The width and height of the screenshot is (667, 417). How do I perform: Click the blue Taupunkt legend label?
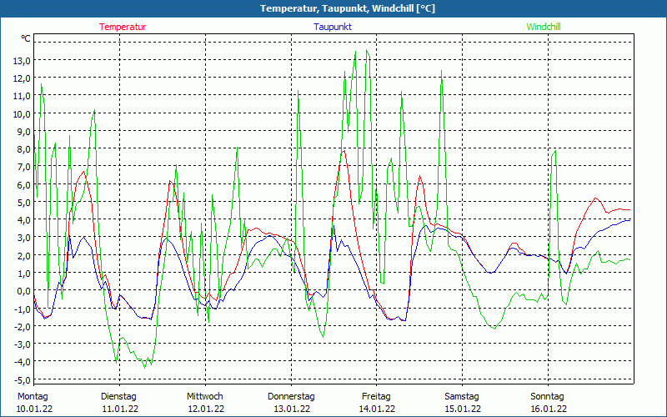333,27
